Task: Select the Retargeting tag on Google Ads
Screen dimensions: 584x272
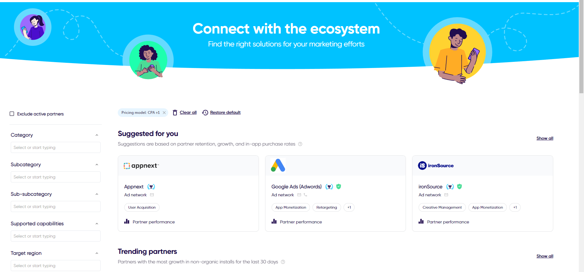Action: click(x=327, y=207)
